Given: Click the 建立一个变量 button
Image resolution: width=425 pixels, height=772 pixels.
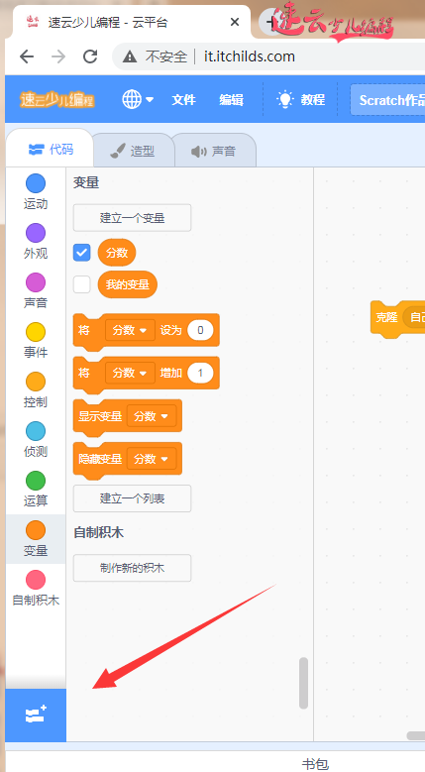Looking at the screenshot, I should [132, 218].
